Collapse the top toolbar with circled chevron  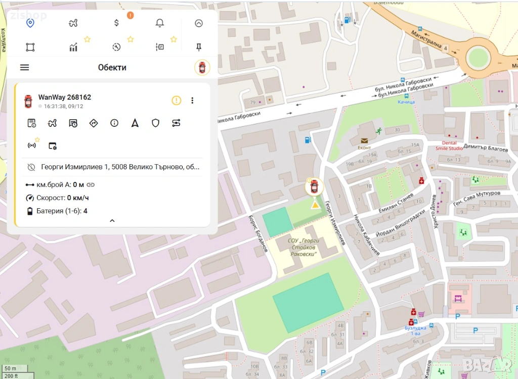click(199, 23)
